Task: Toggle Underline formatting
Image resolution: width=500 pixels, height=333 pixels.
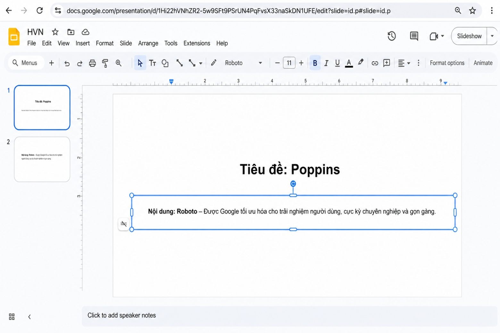Action: click(x=337, y=63)
